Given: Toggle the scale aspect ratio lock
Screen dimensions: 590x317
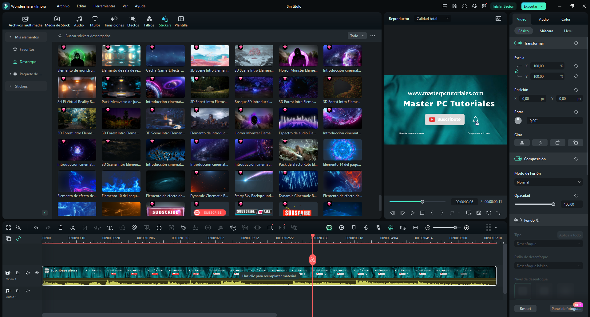Looking at the screenshot, I should (517, 71).
